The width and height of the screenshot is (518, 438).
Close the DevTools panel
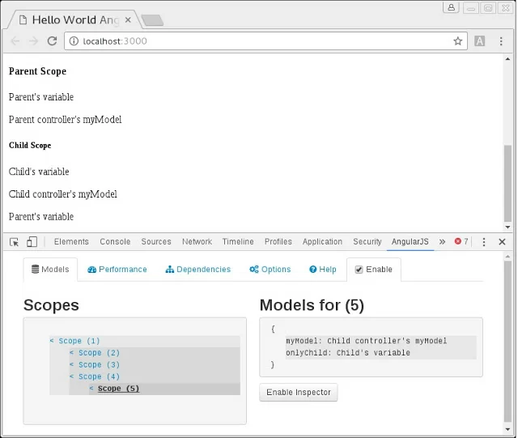click(x=502, y=242)
